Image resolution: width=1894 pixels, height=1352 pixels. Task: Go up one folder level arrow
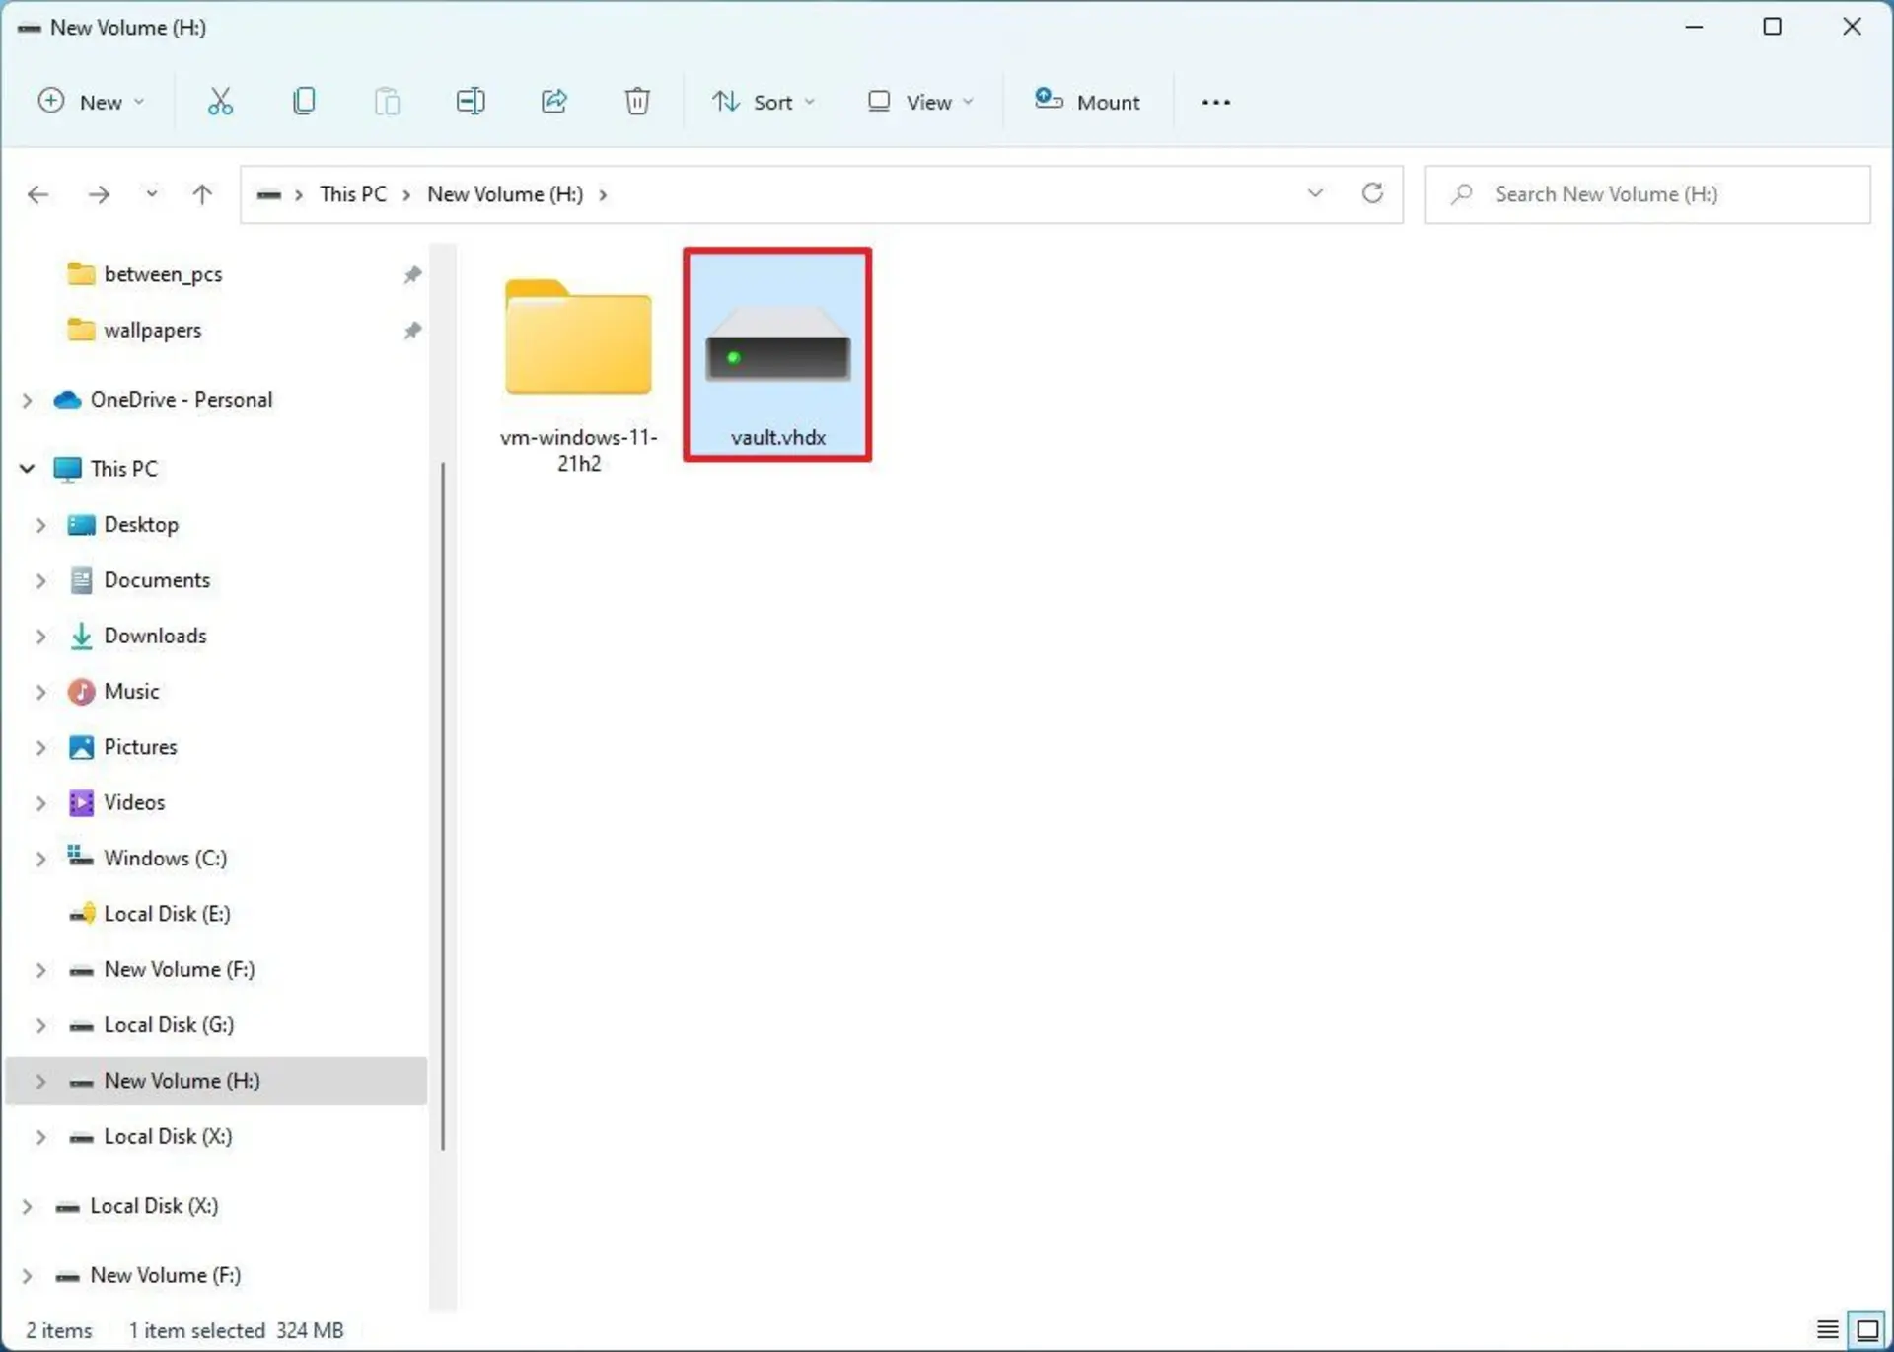tap(202, 194)
